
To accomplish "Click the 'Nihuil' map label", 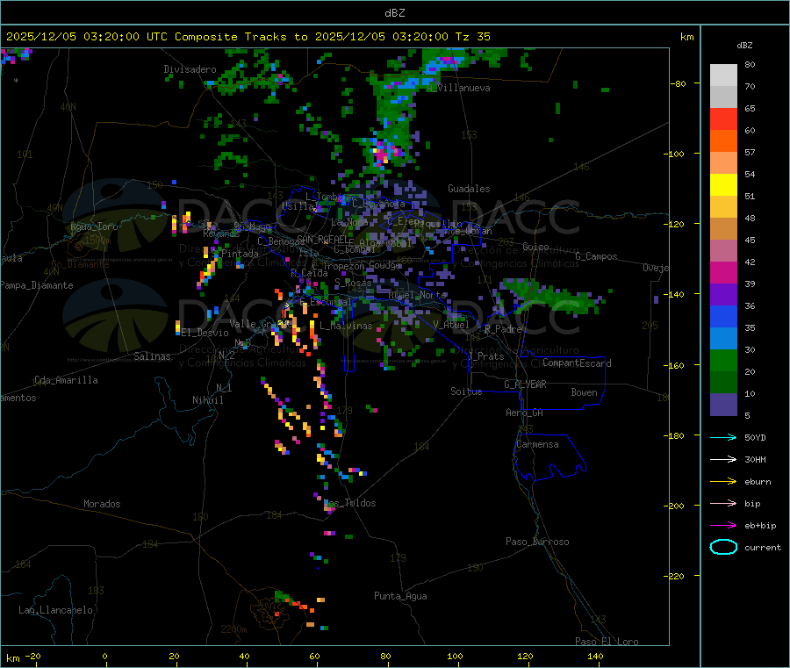I will (207, 400).
